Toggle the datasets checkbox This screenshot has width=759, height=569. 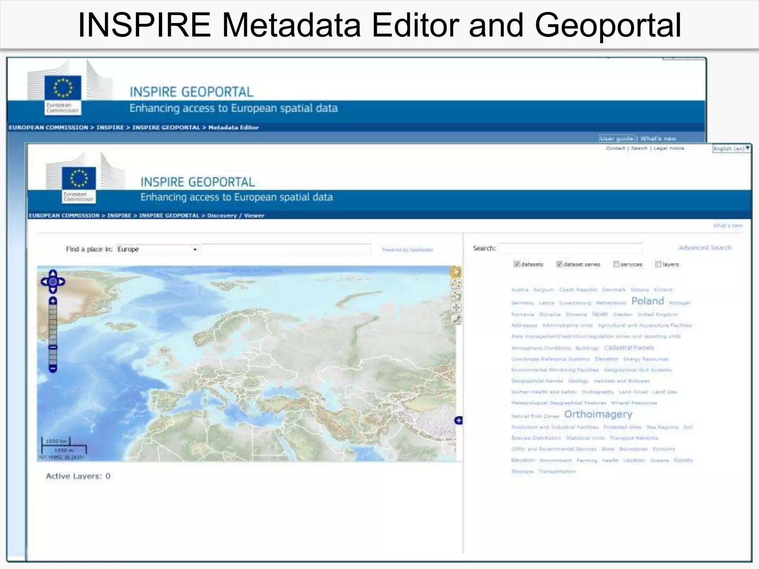pyautogui.click(x=517, y=264)
